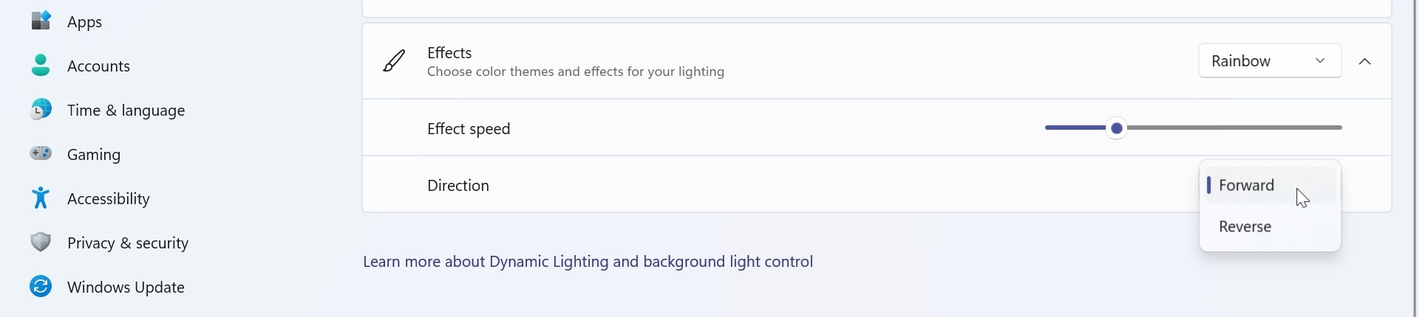Click the Effect speed slider thumb
The image size is (1419, 317).
[1117, 128]
